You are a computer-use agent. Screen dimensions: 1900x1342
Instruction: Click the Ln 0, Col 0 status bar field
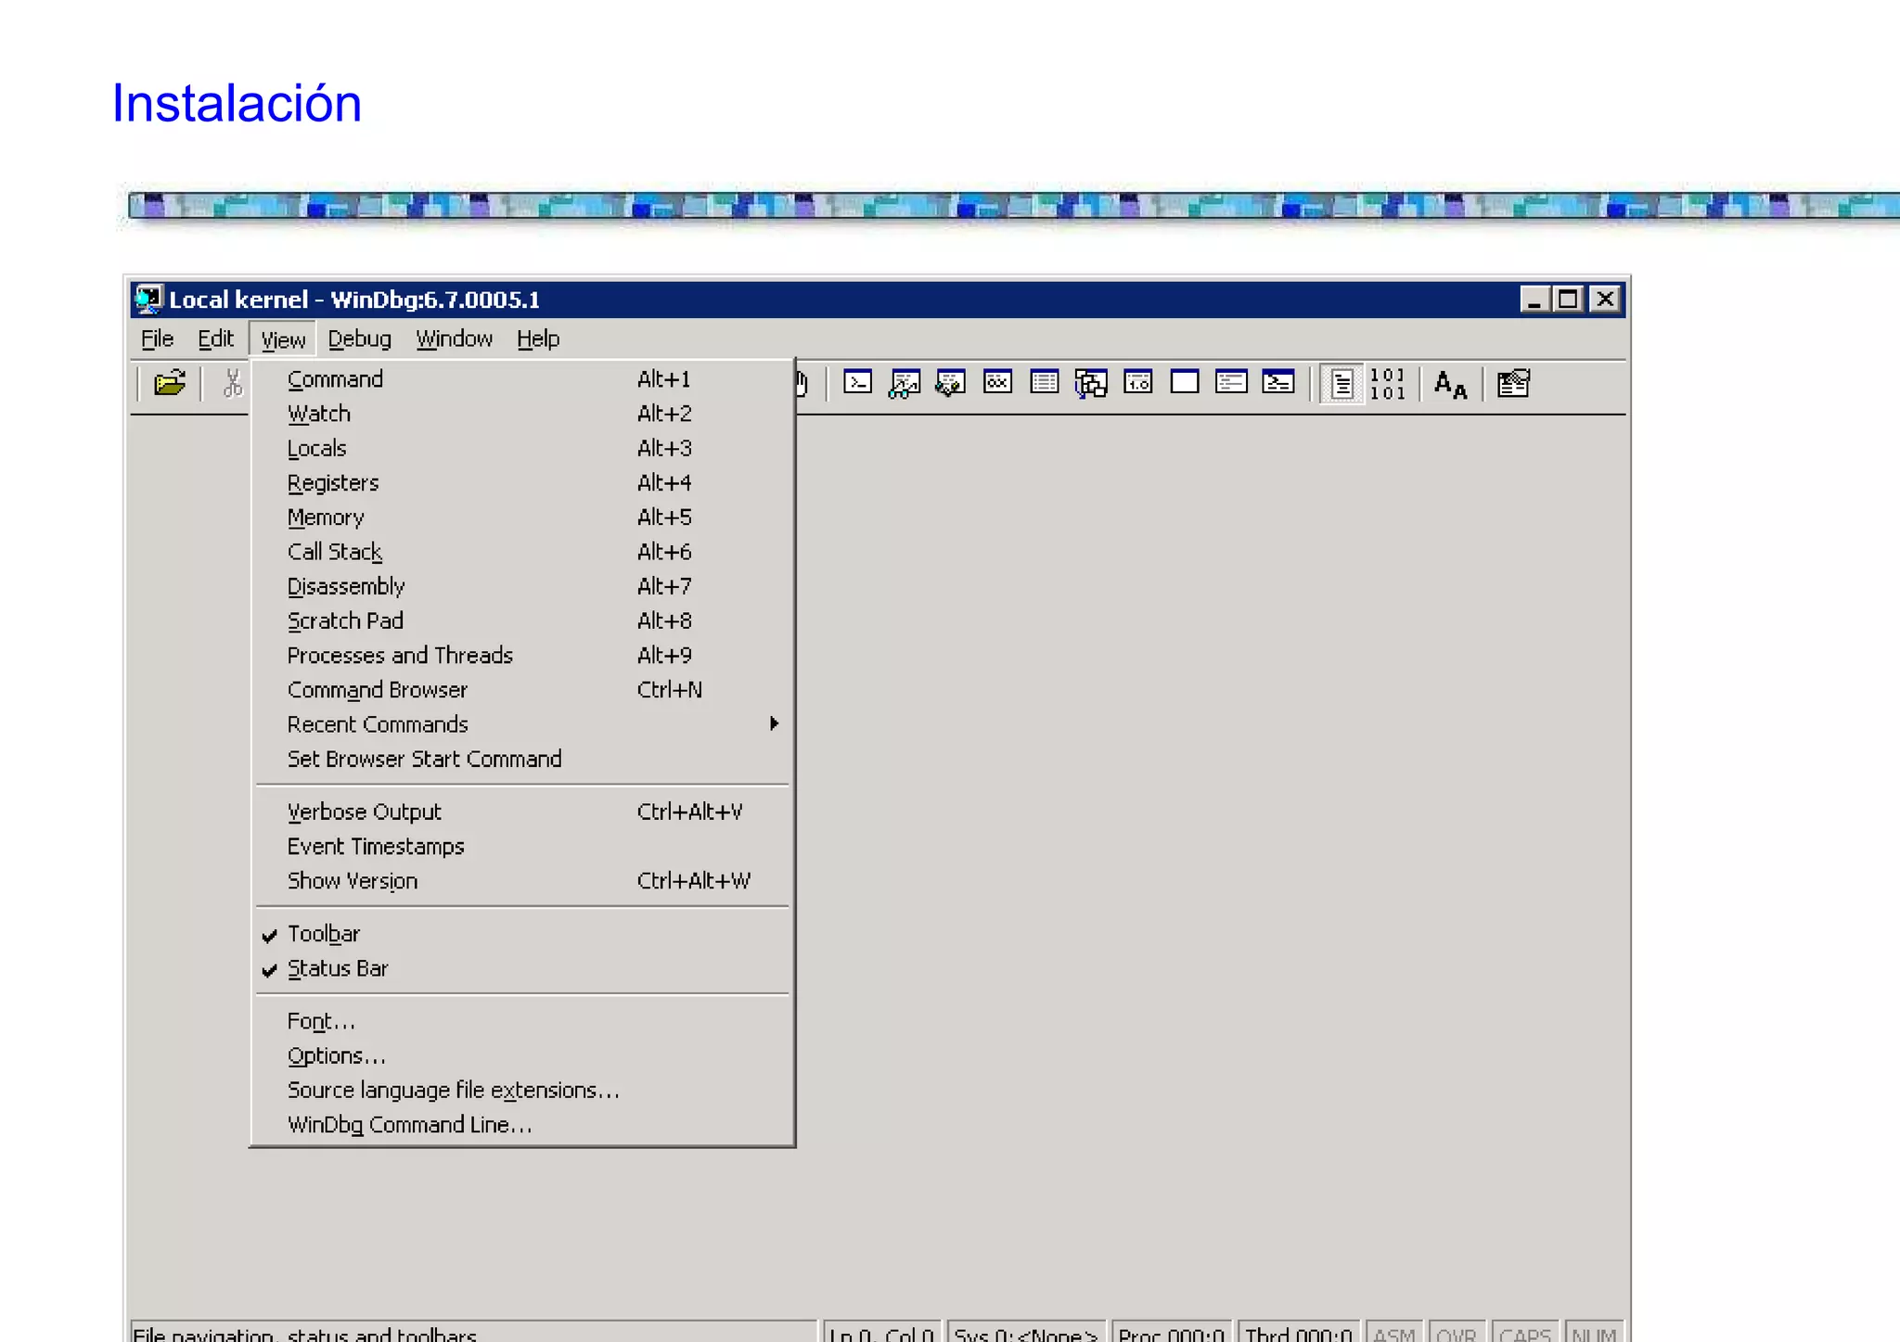point(880,1333)
